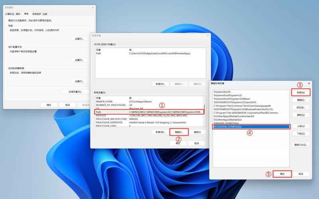The width and height of the screenshot is (319, 199).
Task: Select the OpenSSH path entry
Action: coord(251,102)
